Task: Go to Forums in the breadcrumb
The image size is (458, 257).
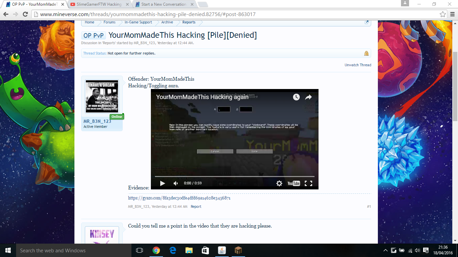Action: tap(109, 22)
